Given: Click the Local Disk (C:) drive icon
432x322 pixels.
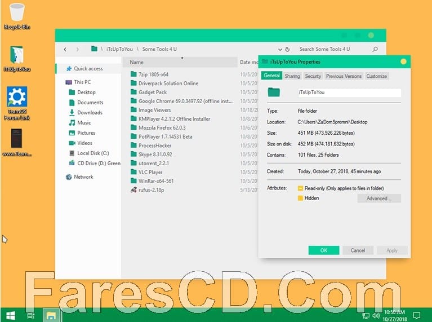Looking at the screenshot, I should [x=72, y=153].
